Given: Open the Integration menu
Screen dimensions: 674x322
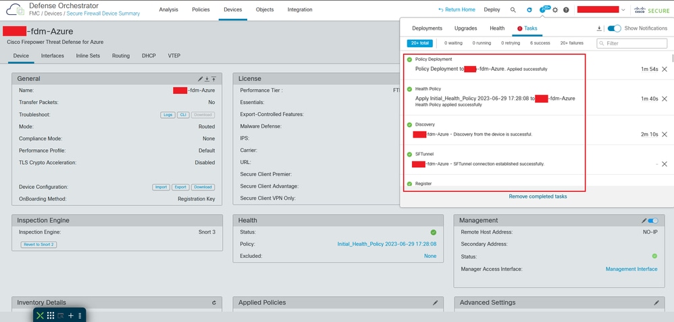Looking at the screenshot, I should tap(300, 9).
